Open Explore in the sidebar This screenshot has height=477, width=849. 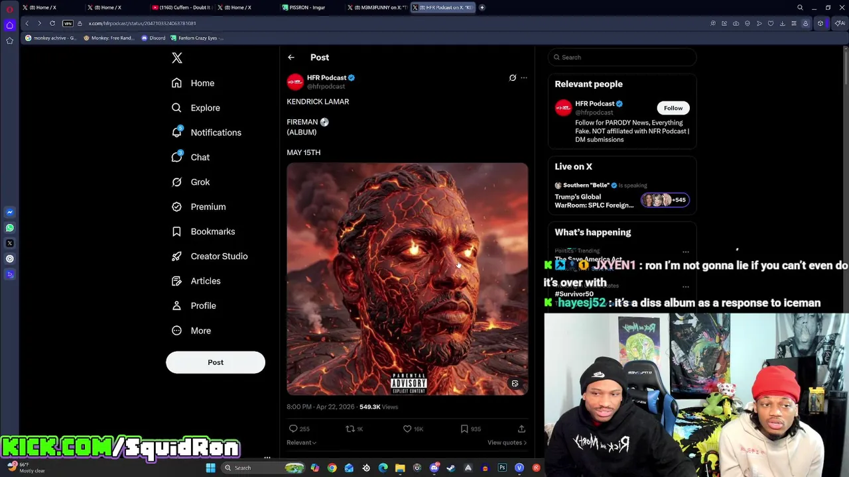point(196,107)
